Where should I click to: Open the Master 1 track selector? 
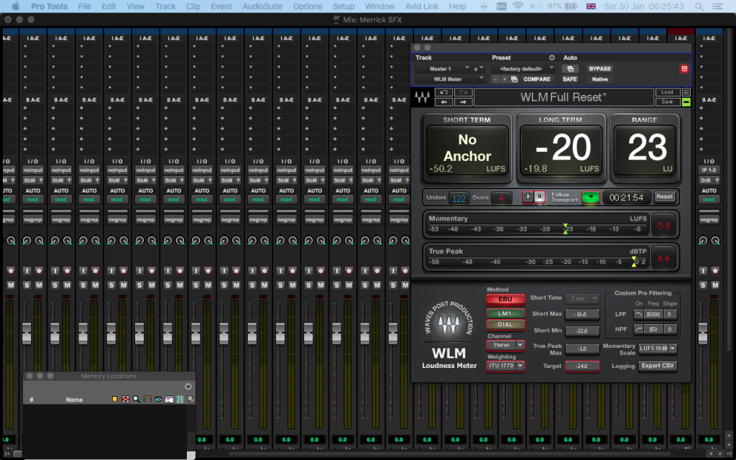pyautogui.click(x=443, y=68)
